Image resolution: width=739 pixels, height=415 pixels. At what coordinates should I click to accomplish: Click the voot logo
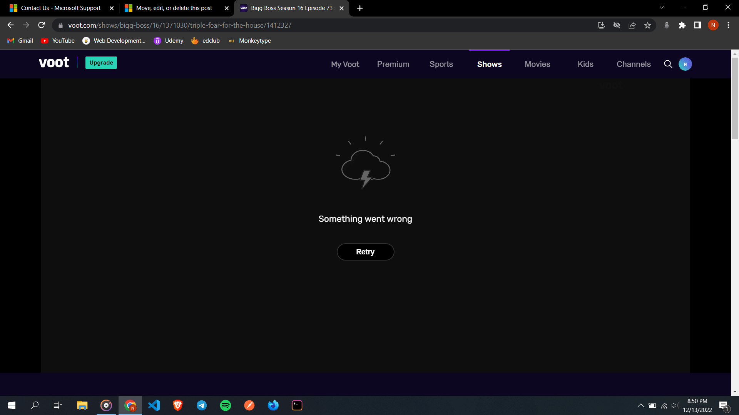point(54,63)
